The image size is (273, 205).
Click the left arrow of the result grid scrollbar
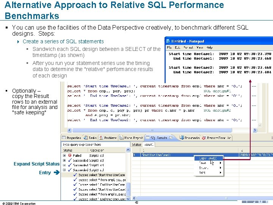(x=134, y=198)
